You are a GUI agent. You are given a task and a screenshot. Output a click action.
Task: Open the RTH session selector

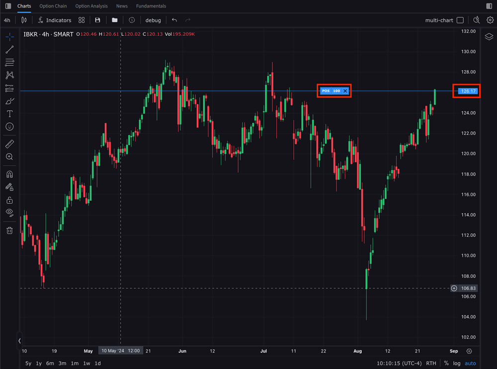click(431, 364)
